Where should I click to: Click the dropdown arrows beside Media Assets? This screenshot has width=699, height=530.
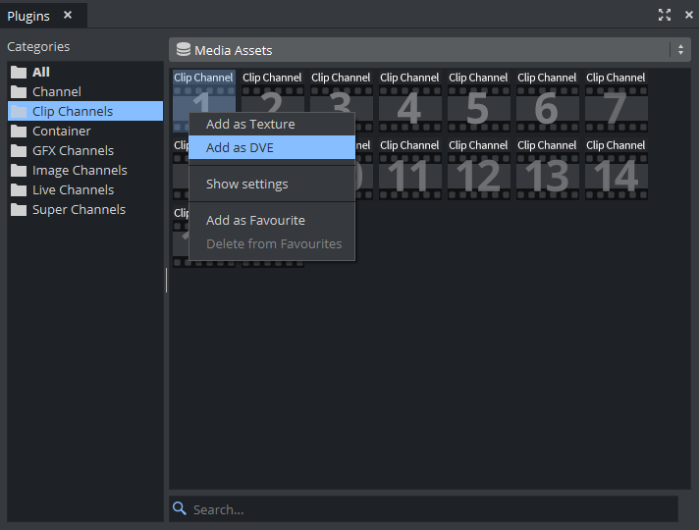click(680, 50)
